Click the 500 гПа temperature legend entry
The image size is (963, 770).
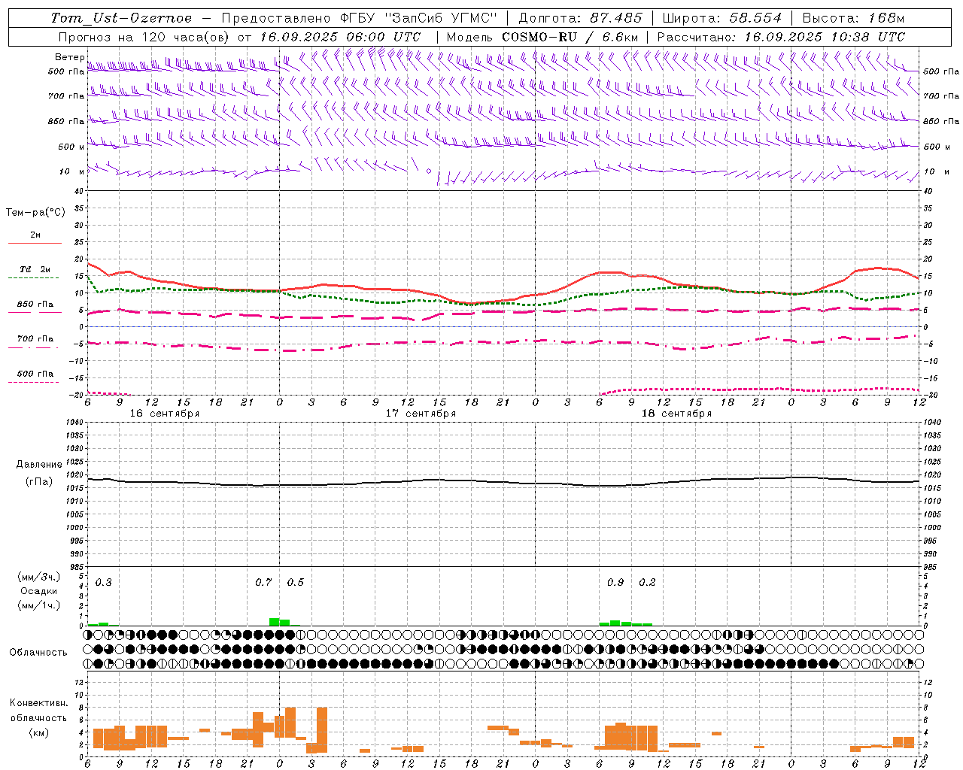(x=35, y=374)
